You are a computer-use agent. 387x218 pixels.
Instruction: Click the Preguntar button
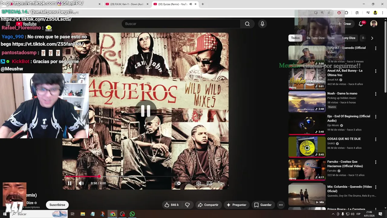[x=236, y=205]
